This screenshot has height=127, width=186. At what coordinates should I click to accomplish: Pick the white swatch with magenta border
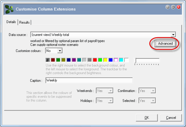coord(116,60)
